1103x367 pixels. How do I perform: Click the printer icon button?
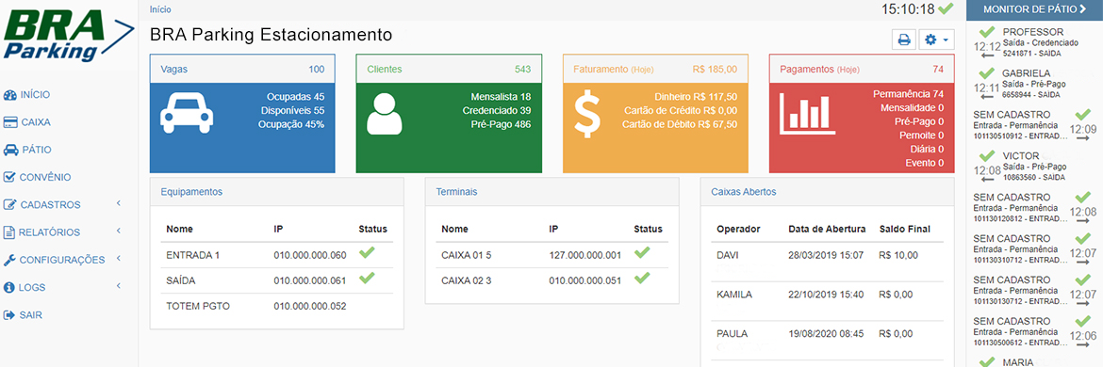(x=903, y=40)
